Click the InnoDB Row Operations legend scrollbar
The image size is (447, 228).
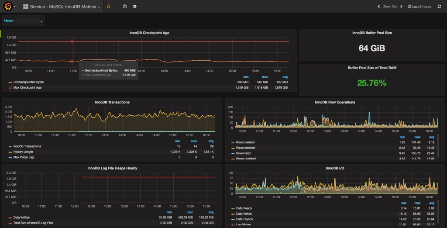click(438, 146)
